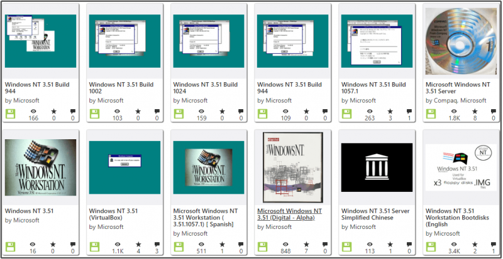503x259 pixels.
Task: Click floppy icon on Workstation Bootdisks card
Action: [431, 247]
